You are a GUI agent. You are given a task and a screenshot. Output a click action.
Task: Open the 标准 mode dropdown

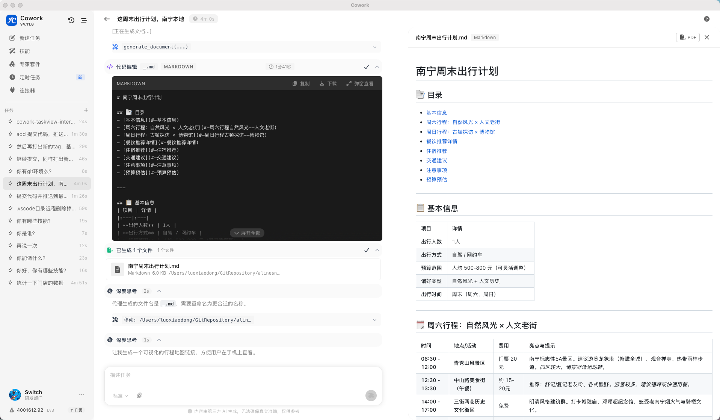(x=121, y=396)
